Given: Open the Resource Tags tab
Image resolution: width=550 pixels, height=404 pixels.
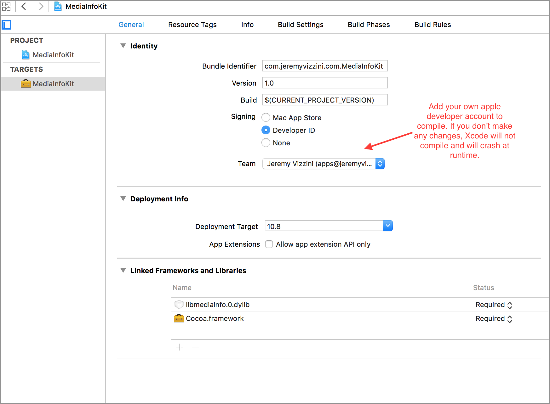Looking at the screenshot, I should pos(192,25).
